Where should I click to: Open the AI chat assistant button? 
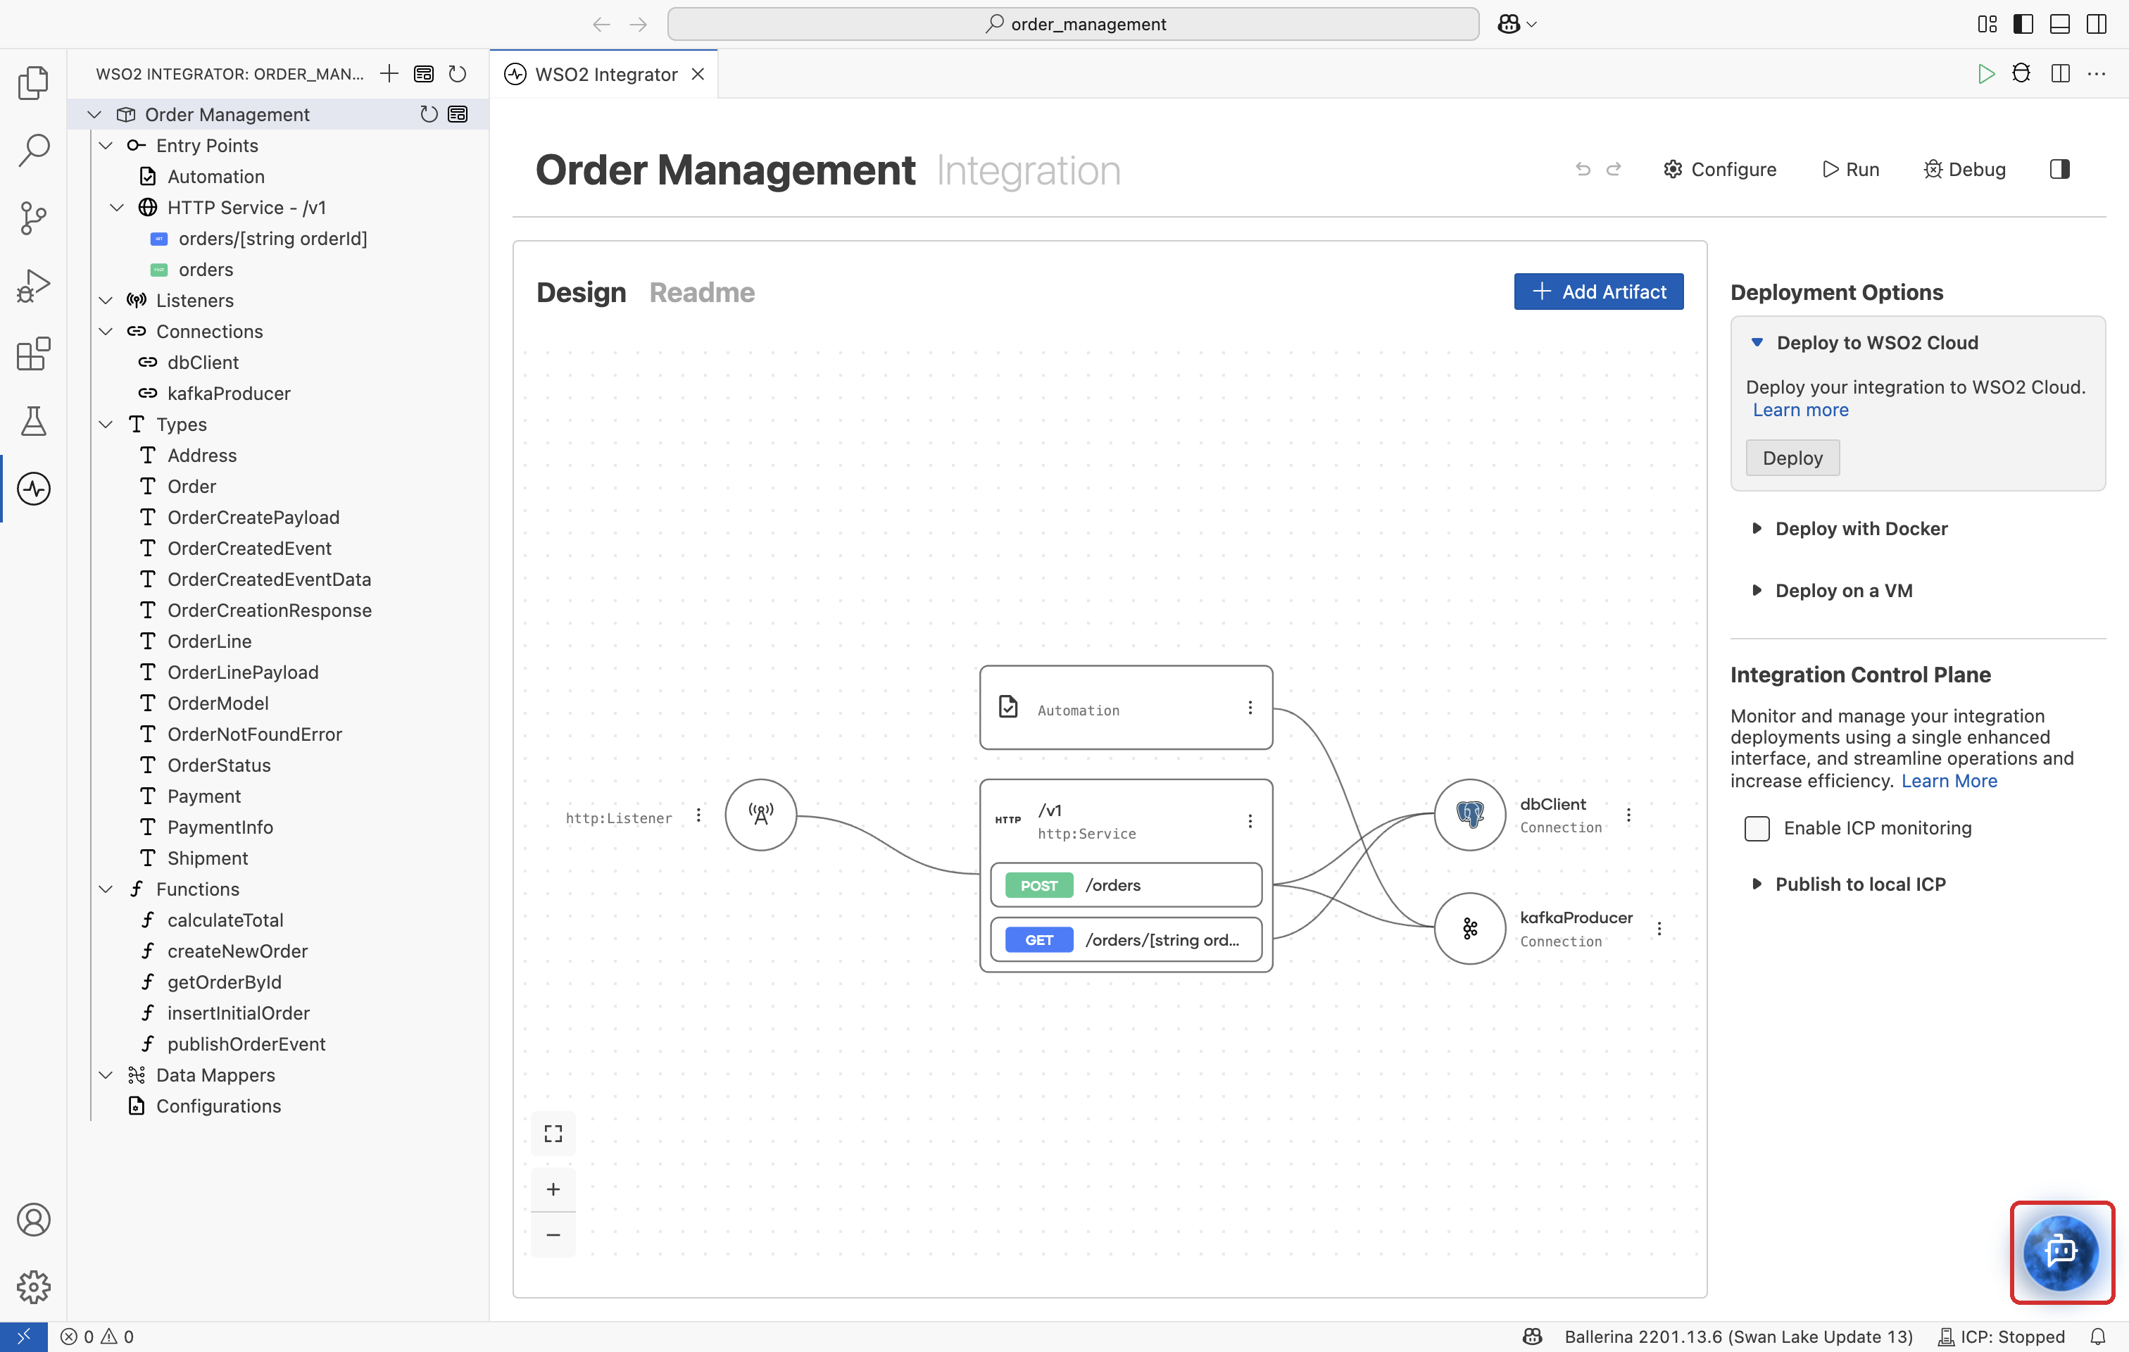[x=2061, y=1252]
